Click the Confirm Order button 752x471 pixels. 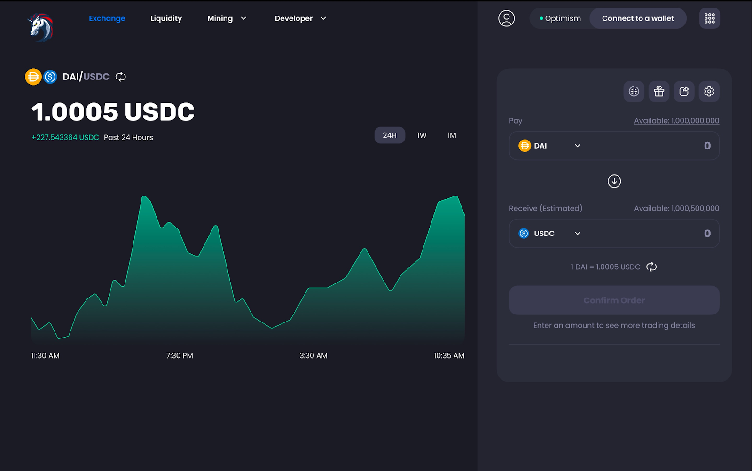(x=614, y=300)
